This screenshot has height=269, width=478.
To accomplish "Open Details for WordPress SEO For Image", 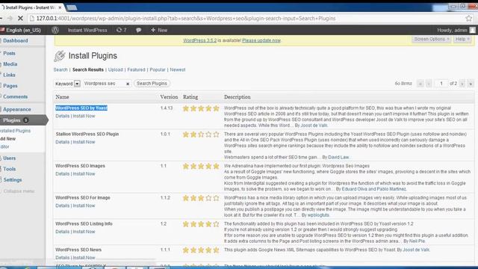I will click(x=63, y=205).
